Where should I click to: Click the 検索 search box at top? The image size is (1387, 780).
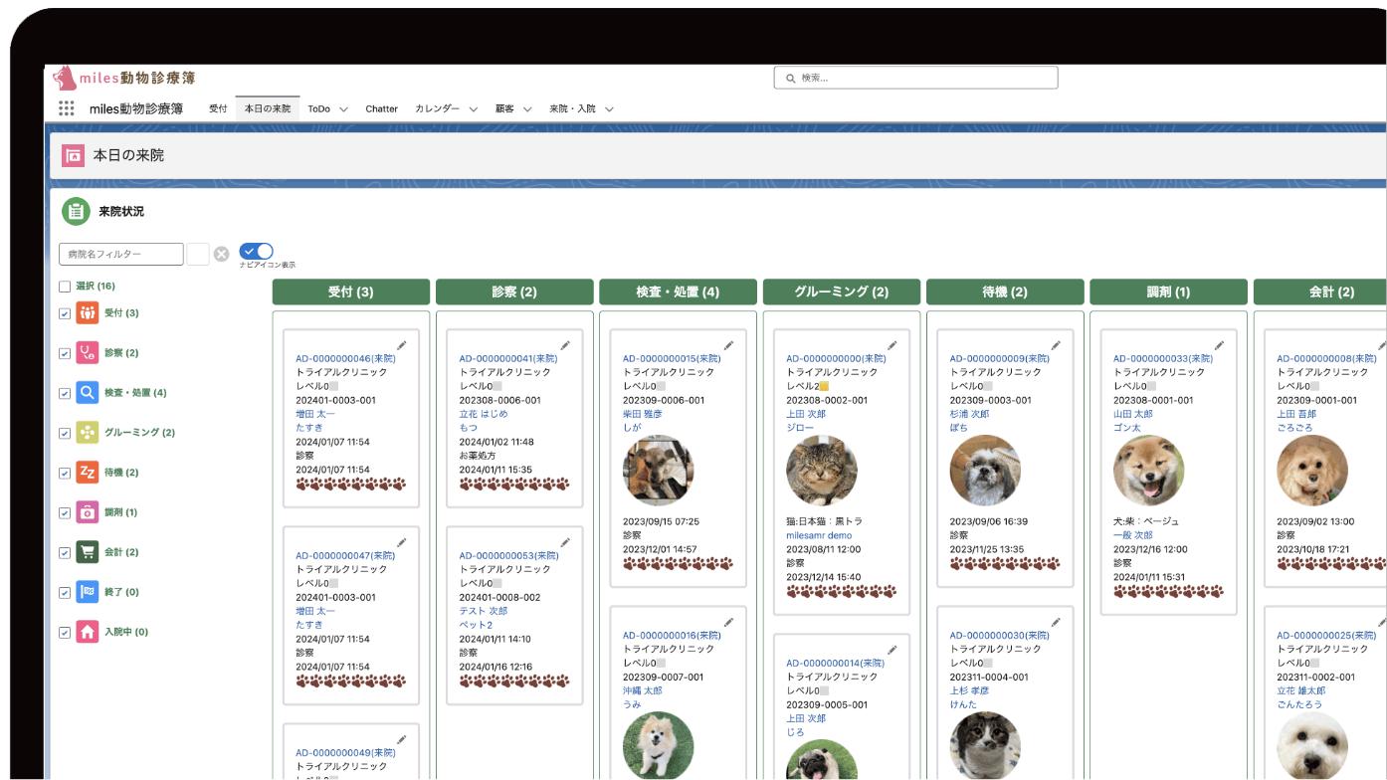(x=915, y=78)
